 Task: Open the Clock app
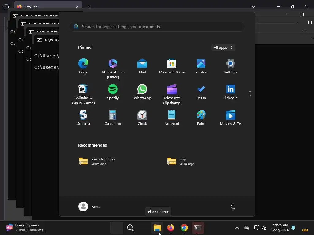pos(142,118)
